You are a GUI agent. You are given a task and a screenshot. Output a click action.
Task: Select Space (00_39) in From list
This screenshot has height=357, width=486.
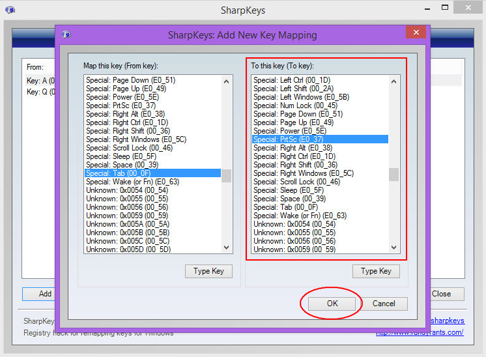coord(152,165)
